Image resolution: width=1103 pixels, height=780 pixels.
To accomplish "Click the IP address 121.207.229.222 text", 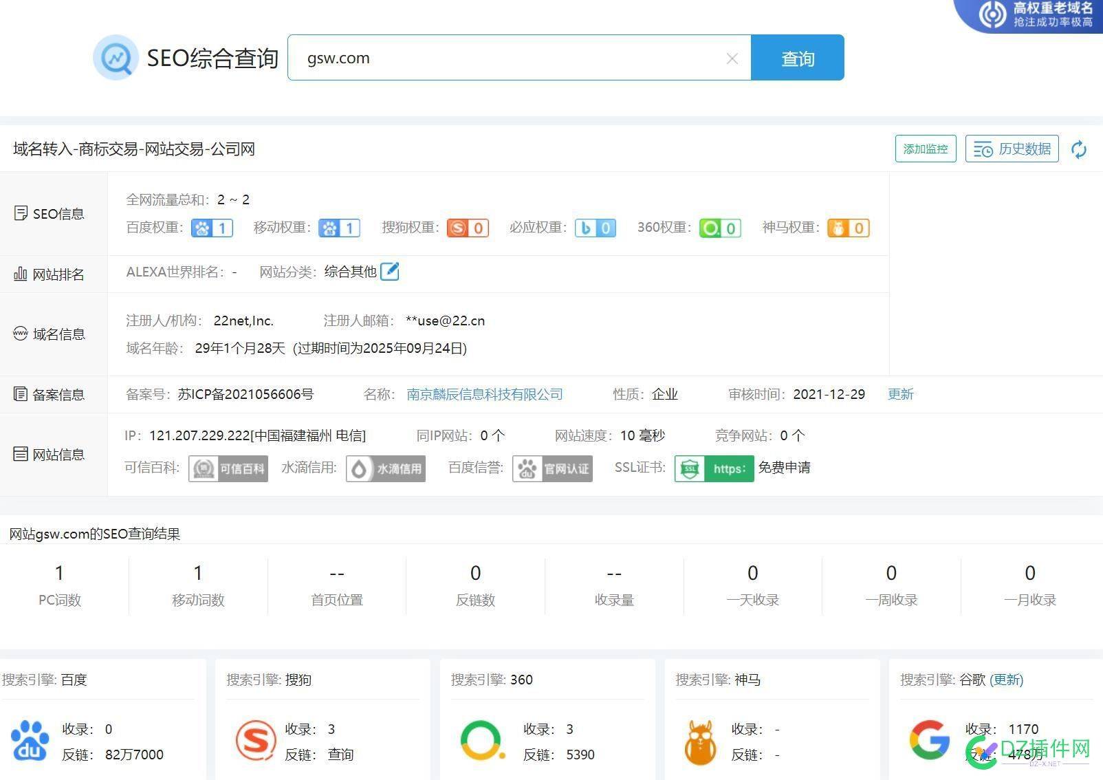I will coord(199,435).
